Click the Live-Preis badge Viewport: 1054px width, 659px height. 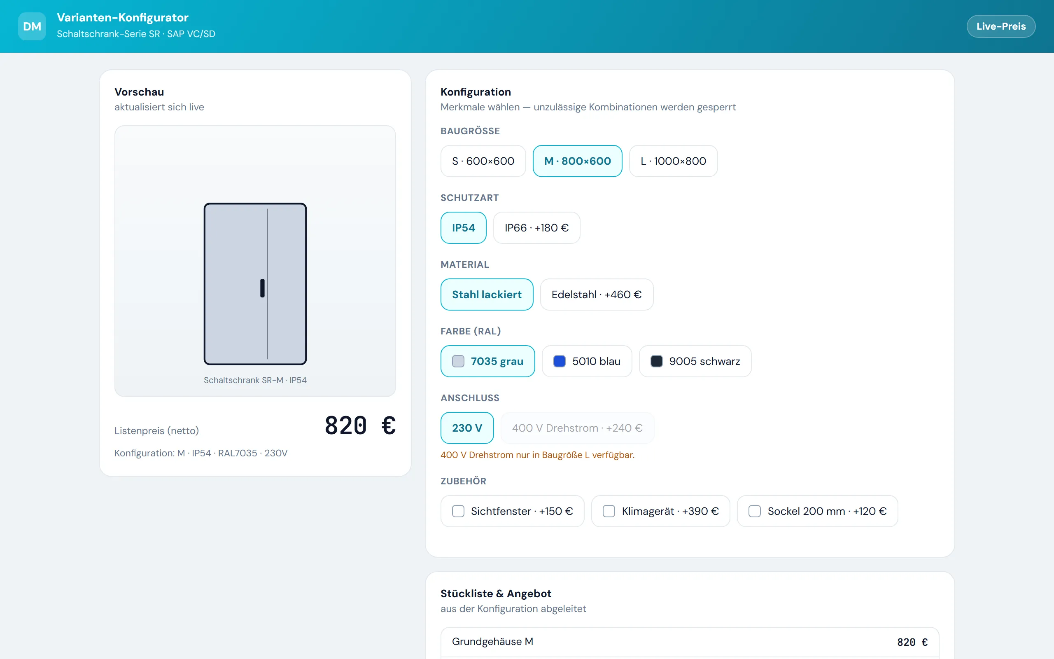coord(1001,26)
